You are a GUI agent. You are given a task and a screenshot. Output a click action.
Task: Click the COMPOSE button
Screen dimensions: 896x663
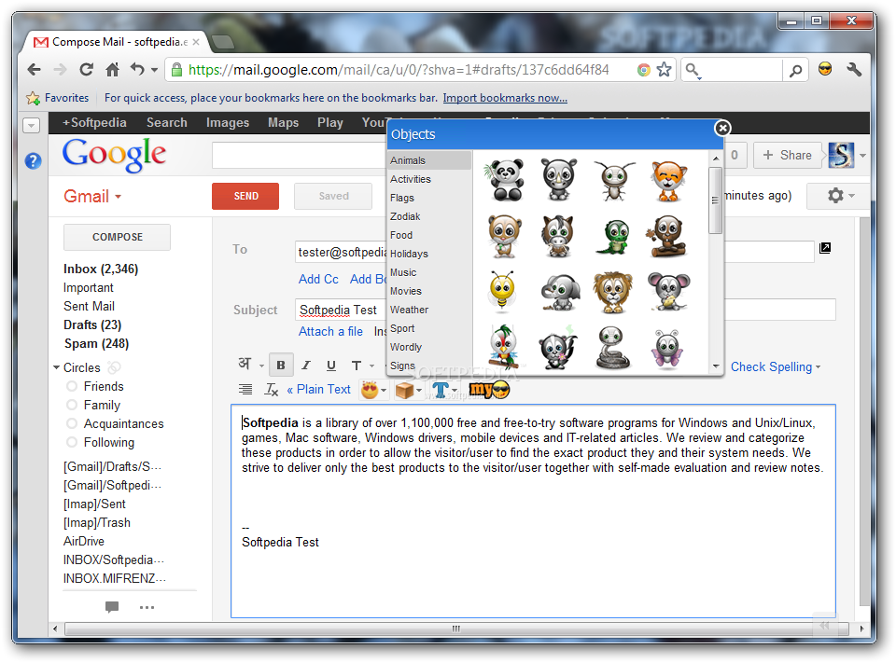(118, 237)
